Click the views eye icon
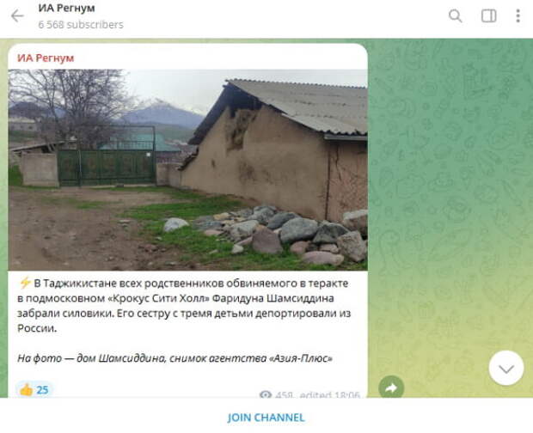Image resolution: width=533 pixels, height=433 pixels. point(265,394)
